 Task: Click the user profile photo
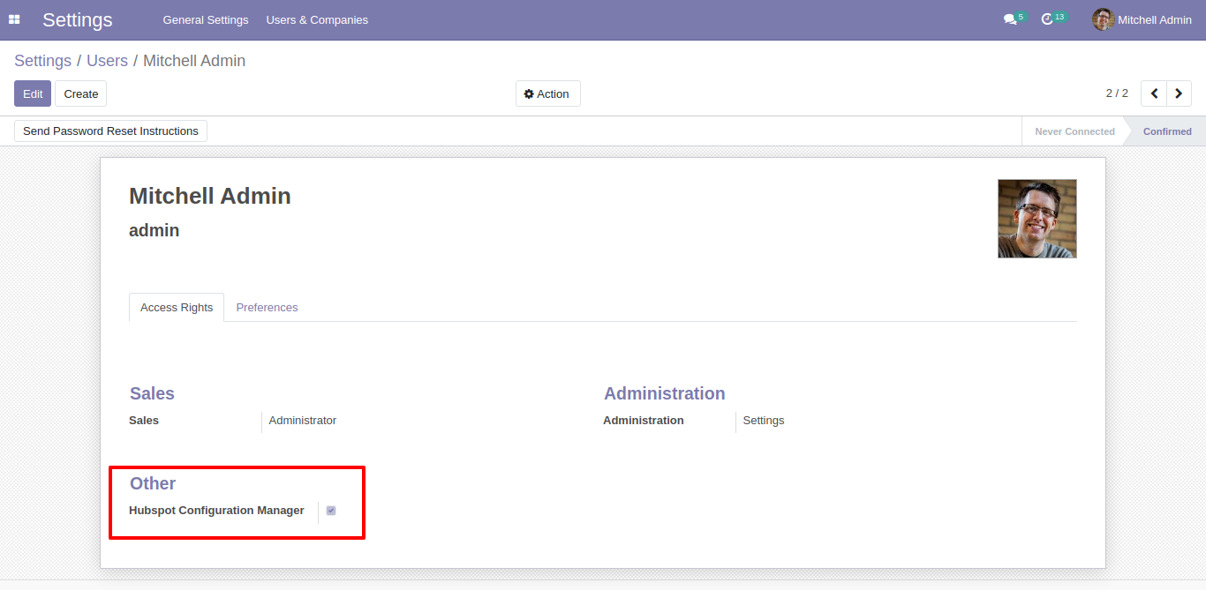click(1037, 219)
